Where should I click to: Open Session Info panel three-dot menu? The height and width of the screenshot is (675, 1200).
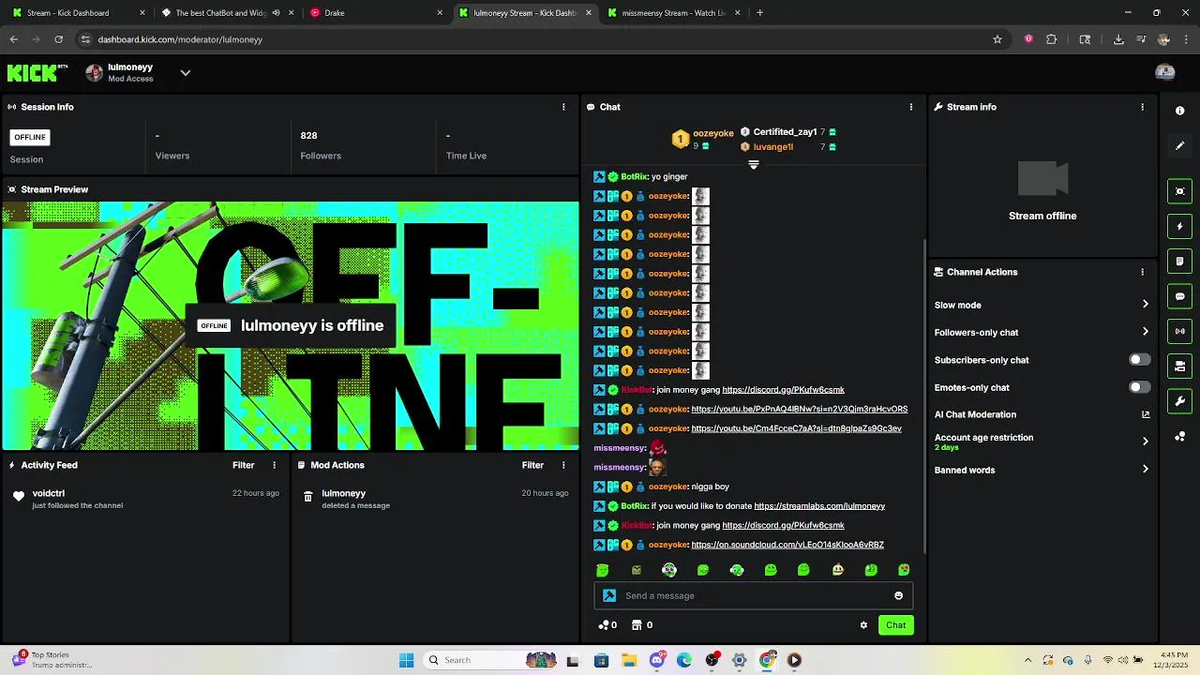[563, 107]
